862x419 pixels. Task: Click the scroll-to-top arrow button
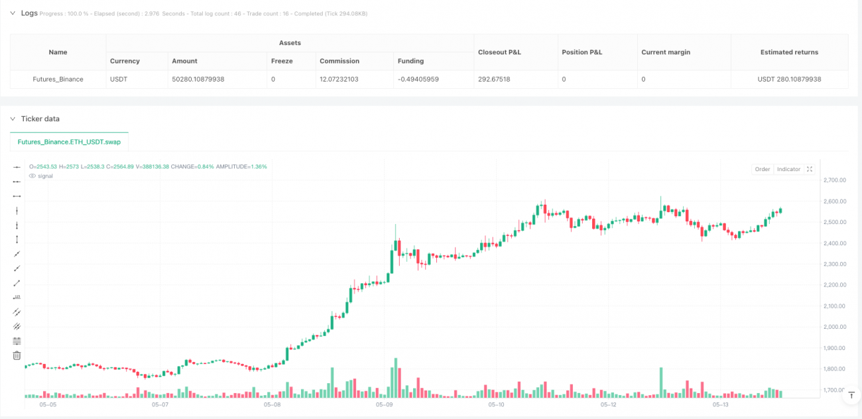pos(851,396)
